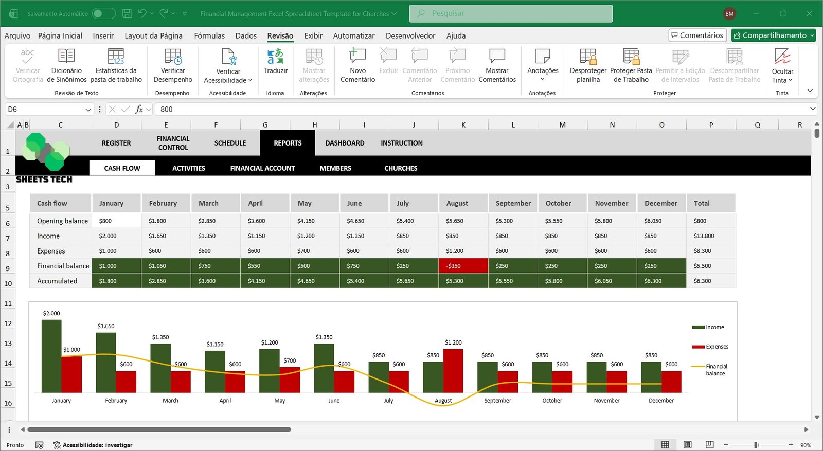Open Verificar Acessibilidade dropdown arrow
Viewport: 823px width, 451px height.
(x=250, y=80)
